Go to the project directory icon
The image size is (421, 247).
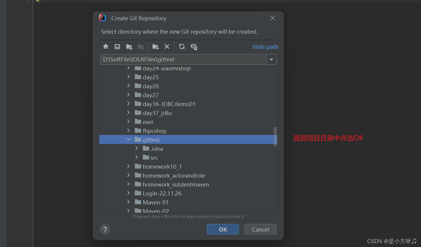pyautogui.click(x=129, y=46)
